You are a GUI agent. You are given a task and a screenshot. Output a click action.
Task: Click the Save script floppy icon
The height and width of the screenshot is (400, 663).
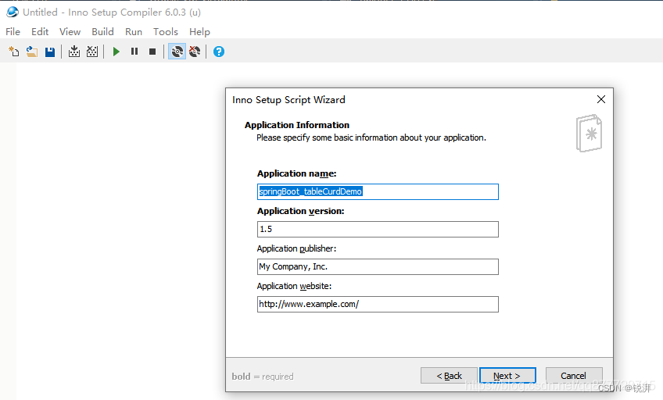pos(50,52)
